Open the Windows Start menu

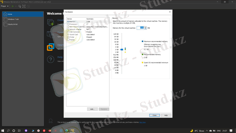[3, 131]
